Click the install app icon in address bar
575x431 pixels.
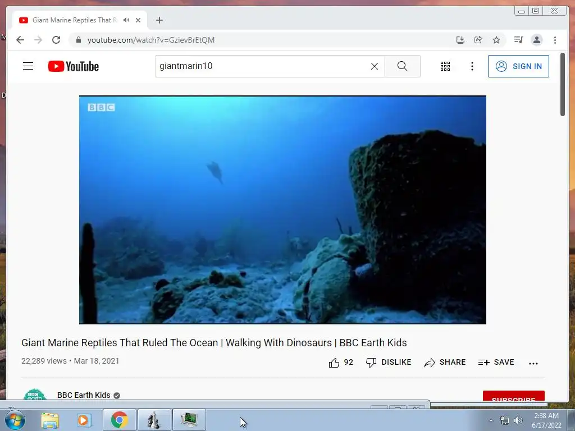pyautogui.click(x=460, y=40)
